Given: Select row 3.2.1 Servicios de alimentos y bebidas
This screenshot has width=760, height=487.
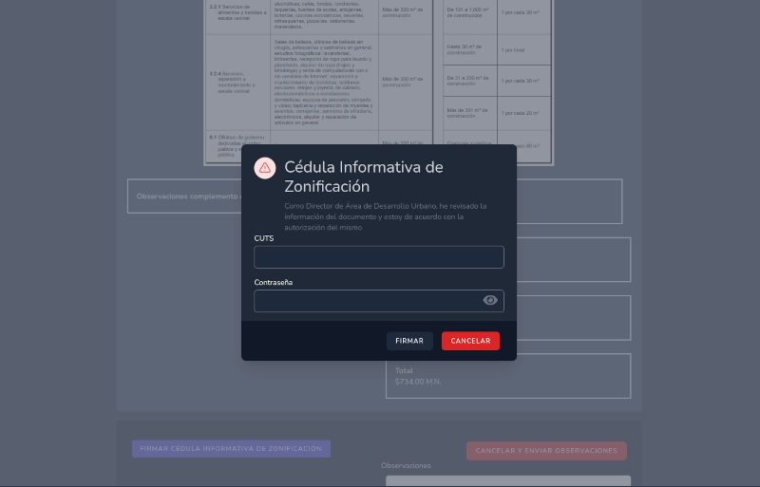Looking at the screenshot, I should click(x=233, y=13).
